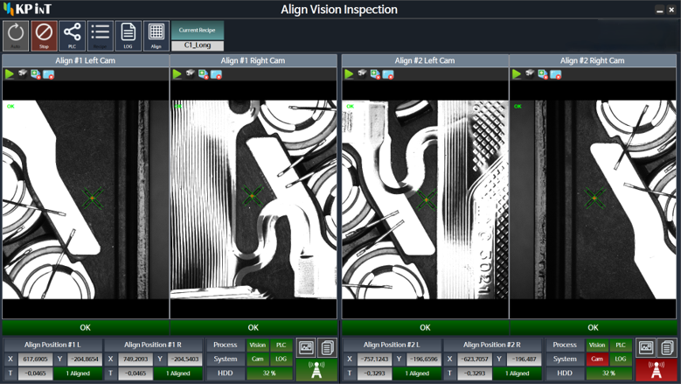681x384 pixels.
Task: Click green PLC indicator in Align #1 status
Action: click(281, 345)
